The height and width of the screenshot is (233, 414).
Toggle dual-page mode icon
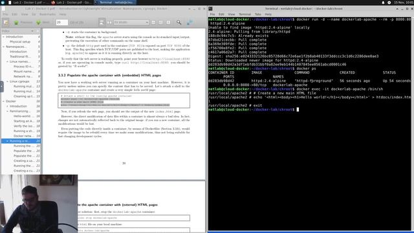click(109, 23)
